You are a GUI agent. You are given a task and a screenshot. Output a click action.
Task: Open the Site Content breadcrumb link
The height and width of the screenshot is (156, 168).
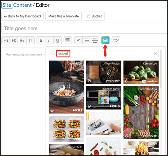[x=16, y=5]
